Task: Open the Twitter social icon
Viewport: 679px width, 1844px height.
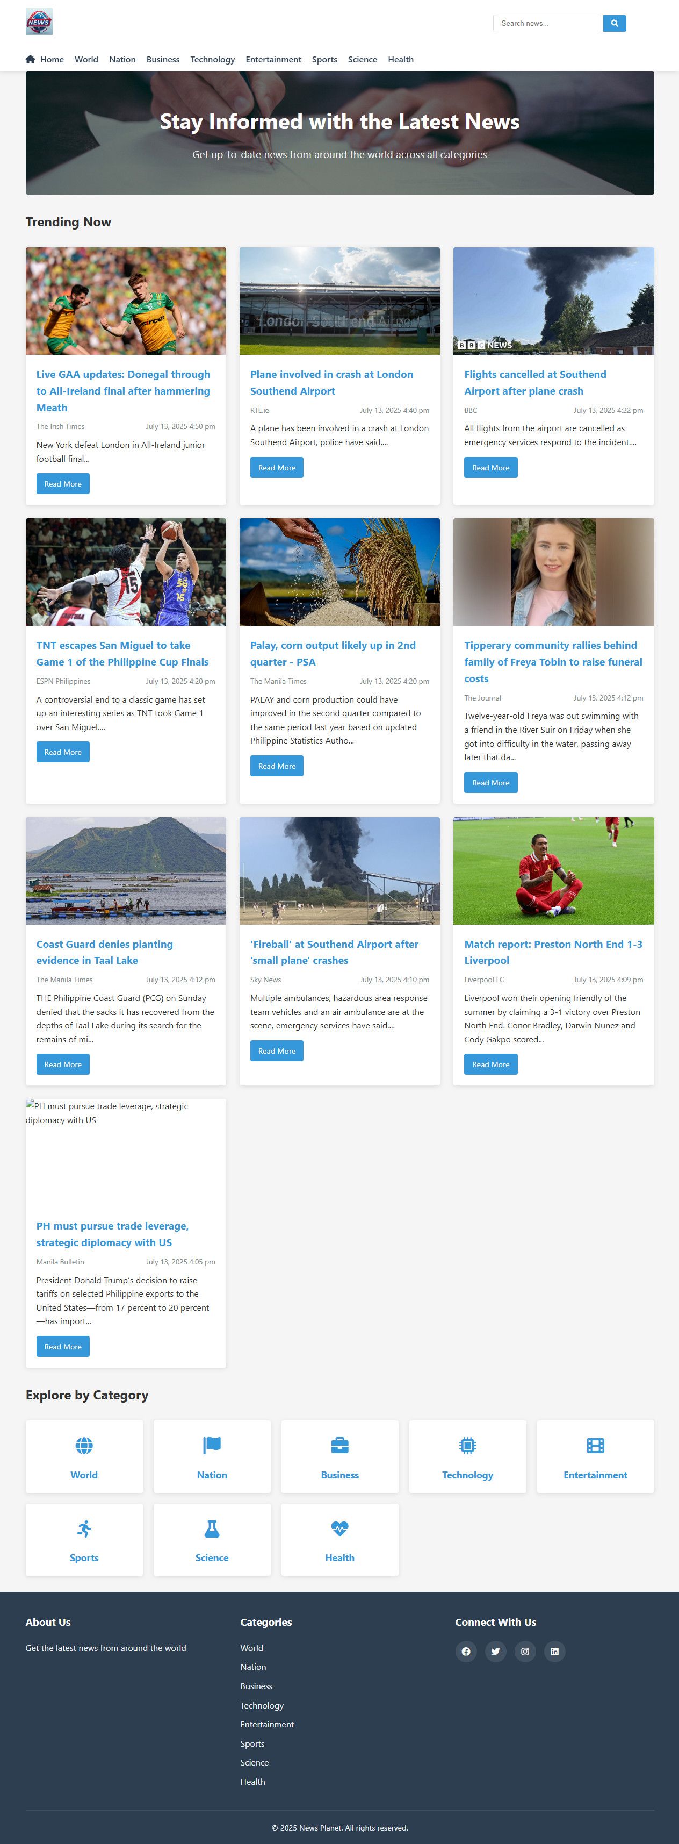Action: click(495, 1650)
